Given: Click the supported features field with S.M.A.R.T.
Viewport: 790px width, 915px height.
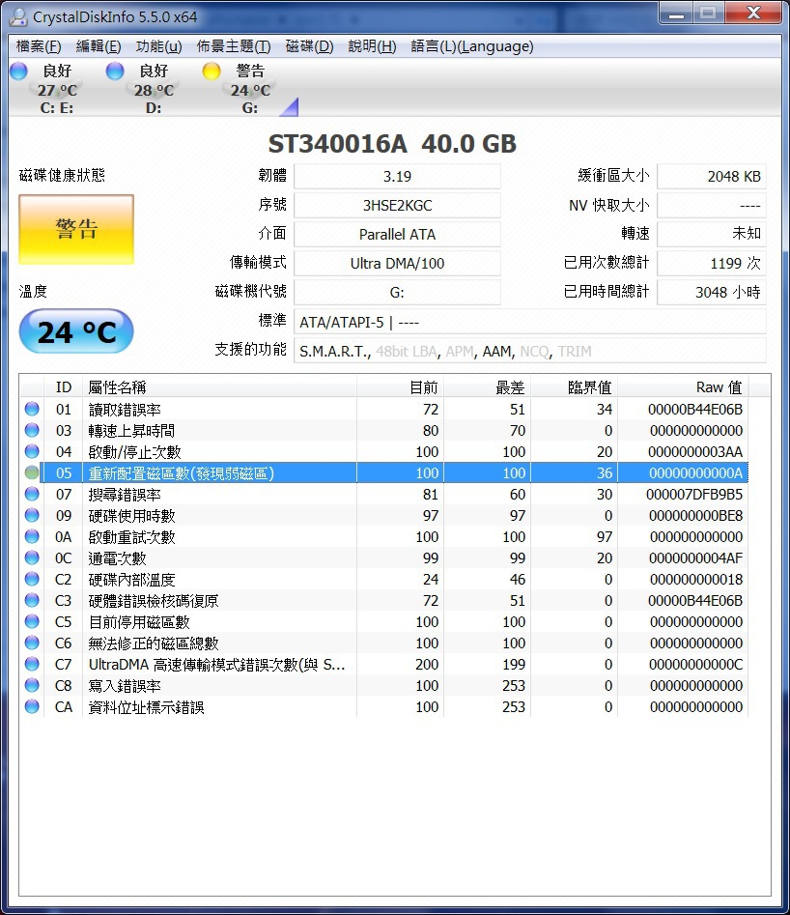Looking at the screenshot, I should pyautogui.click(x=530, y=351).
